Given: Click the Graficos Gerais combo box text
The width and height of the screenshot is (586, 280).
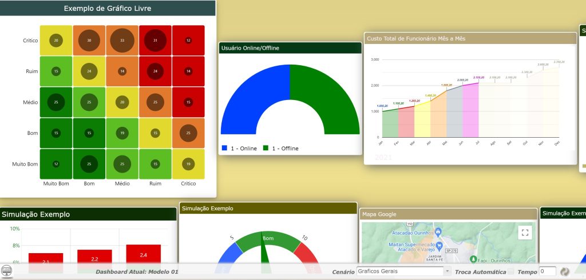Looking at the screenshot, I should (x=400, y=271).
